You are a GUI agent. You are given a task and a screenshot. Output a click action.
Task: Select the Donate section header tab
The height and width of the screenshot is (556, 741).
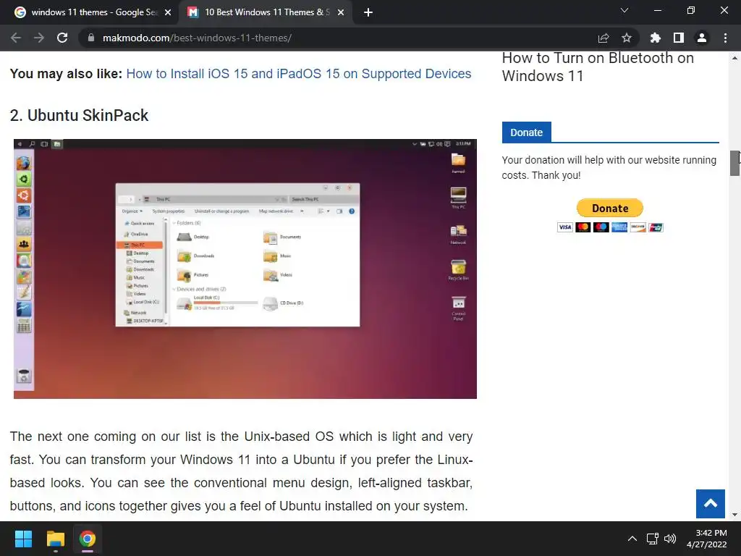(527, 132)
